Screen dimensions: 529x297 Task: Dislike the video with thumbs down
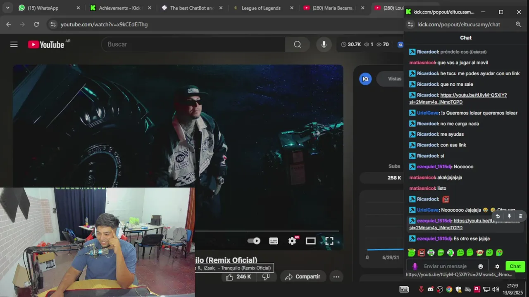pos(266,277)
